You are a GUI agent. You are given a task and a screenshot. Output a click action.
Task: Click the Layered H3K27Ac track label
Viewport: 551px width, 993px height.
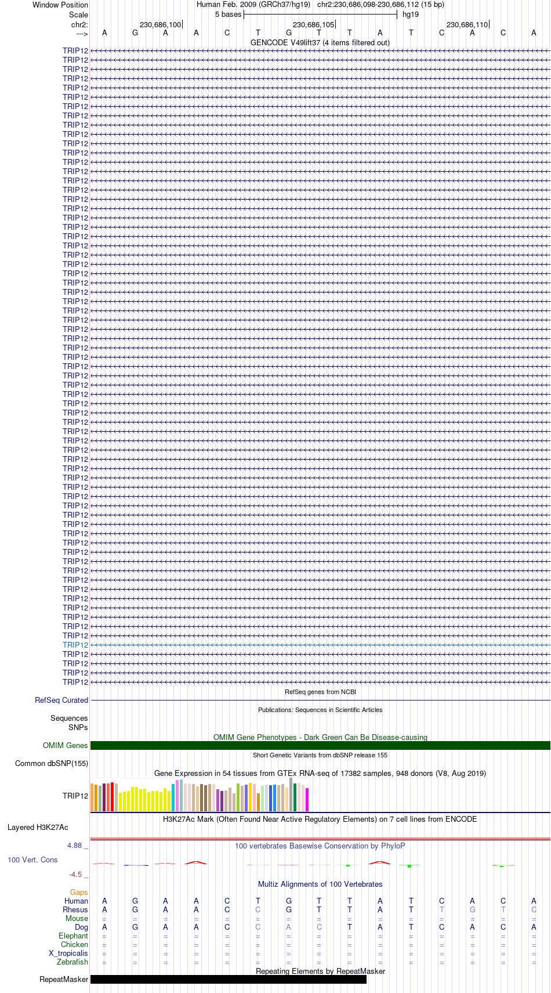tap(38, 827)
